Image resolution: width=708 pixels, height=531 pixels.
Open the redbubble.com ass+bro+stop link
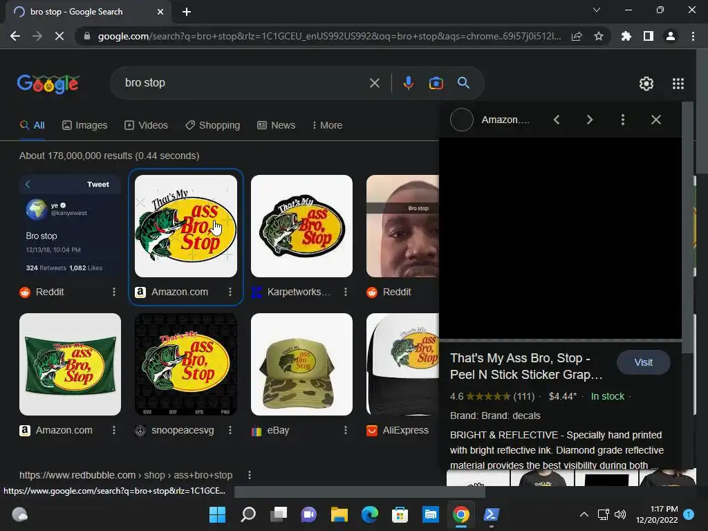(x=126, y=475)
